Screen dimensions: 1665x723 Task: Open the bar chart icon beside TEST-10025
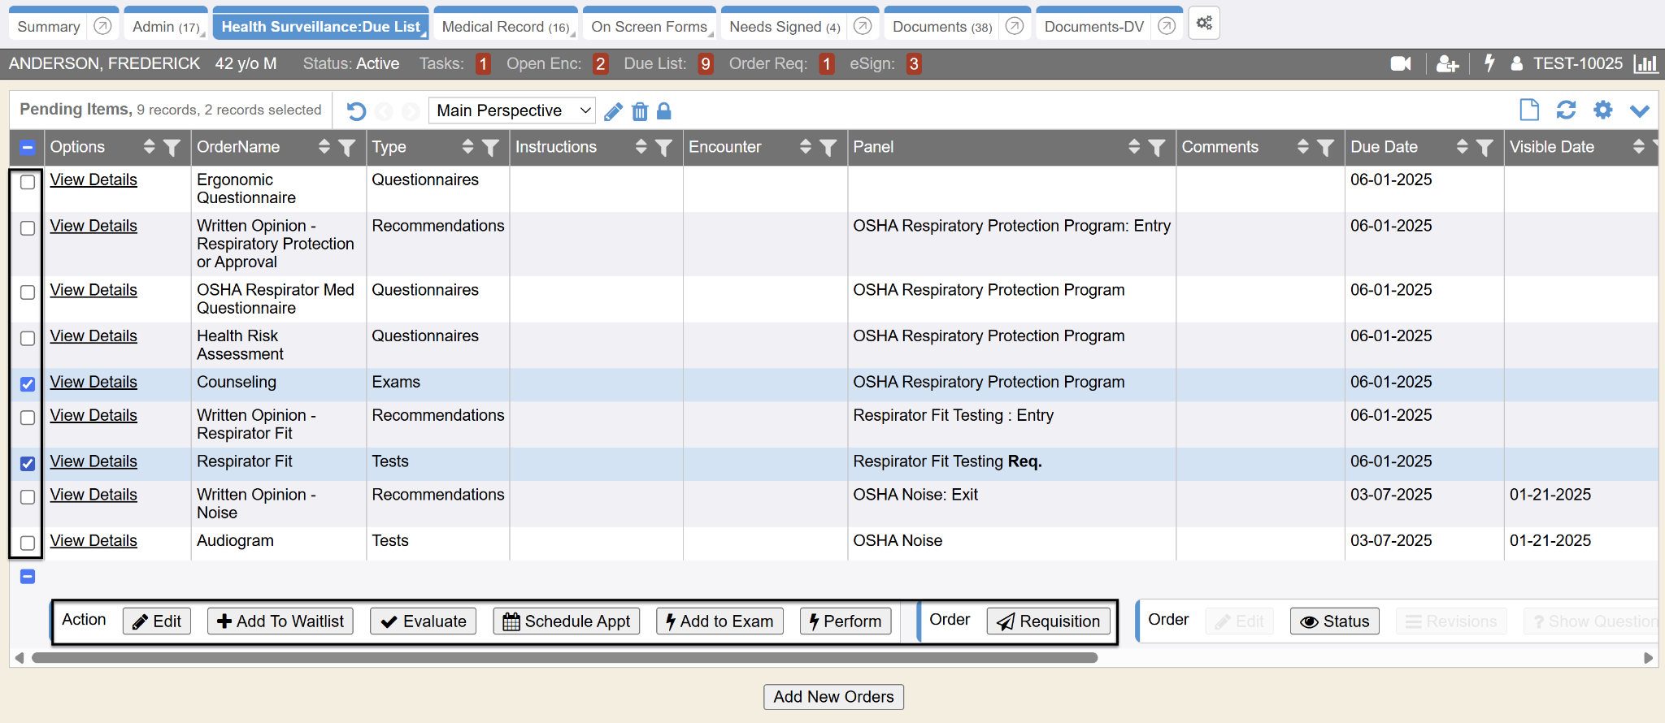[x=1645, y=63]
